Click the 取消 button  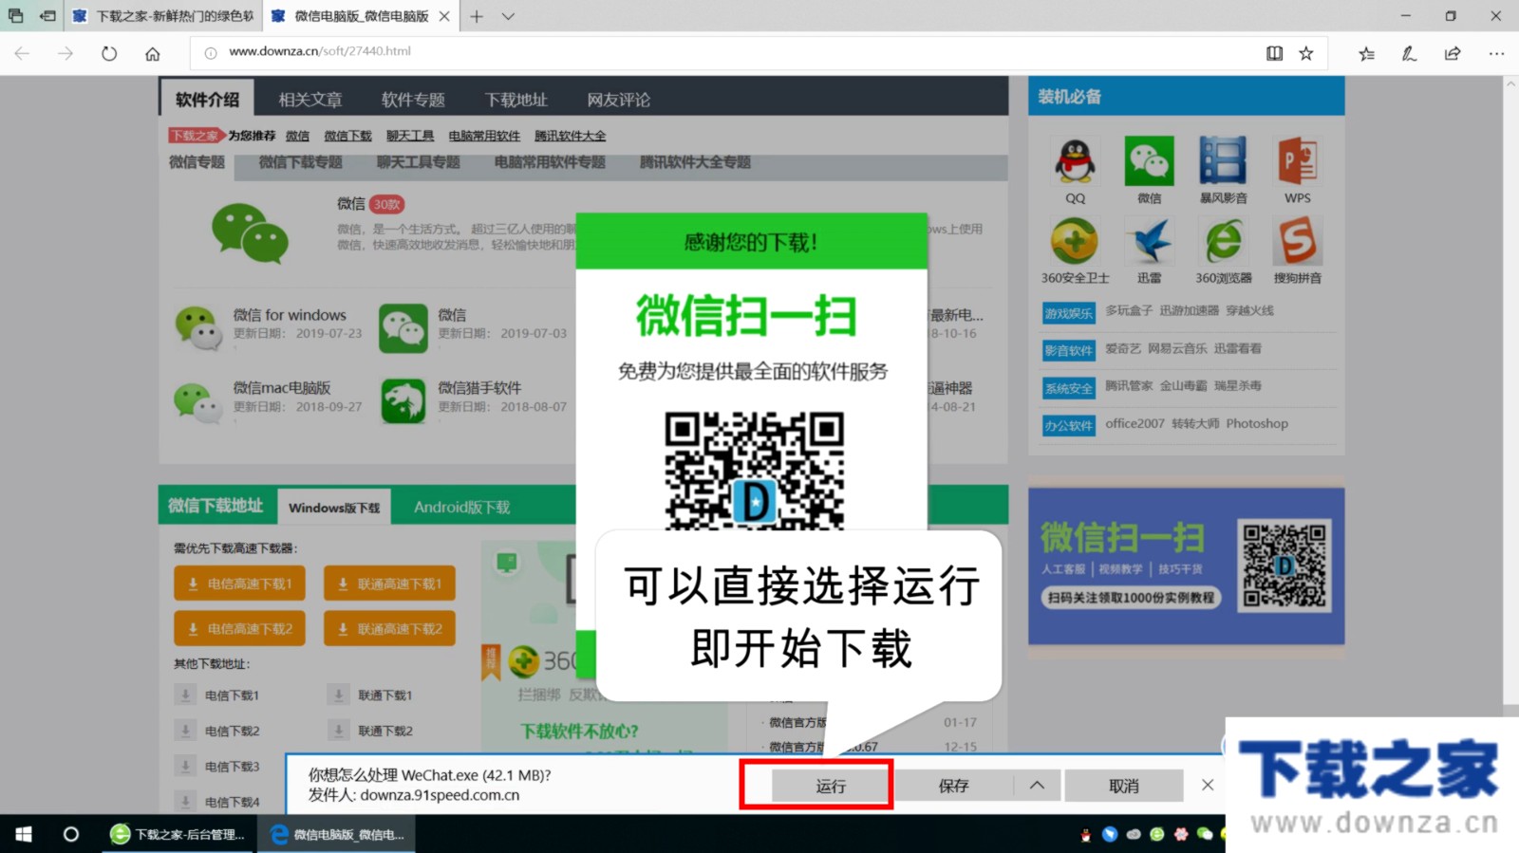[1124, 786]
